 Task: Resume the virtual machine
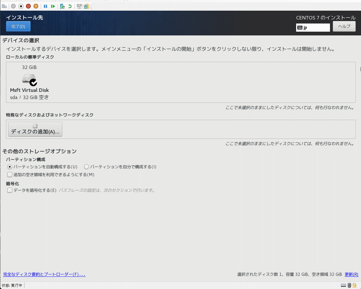click(52, 6)
